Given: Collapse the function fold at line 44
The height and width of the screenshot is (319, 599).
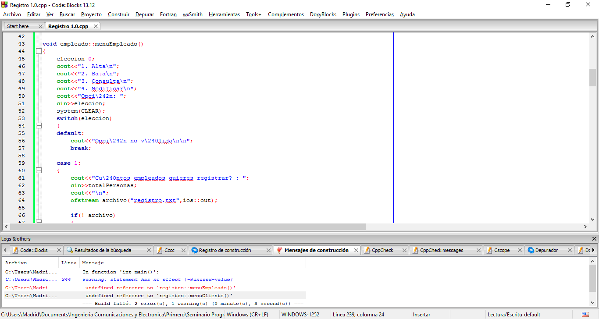Looking at the screenshot, I should pyautogui.click(x=39, y=51).
